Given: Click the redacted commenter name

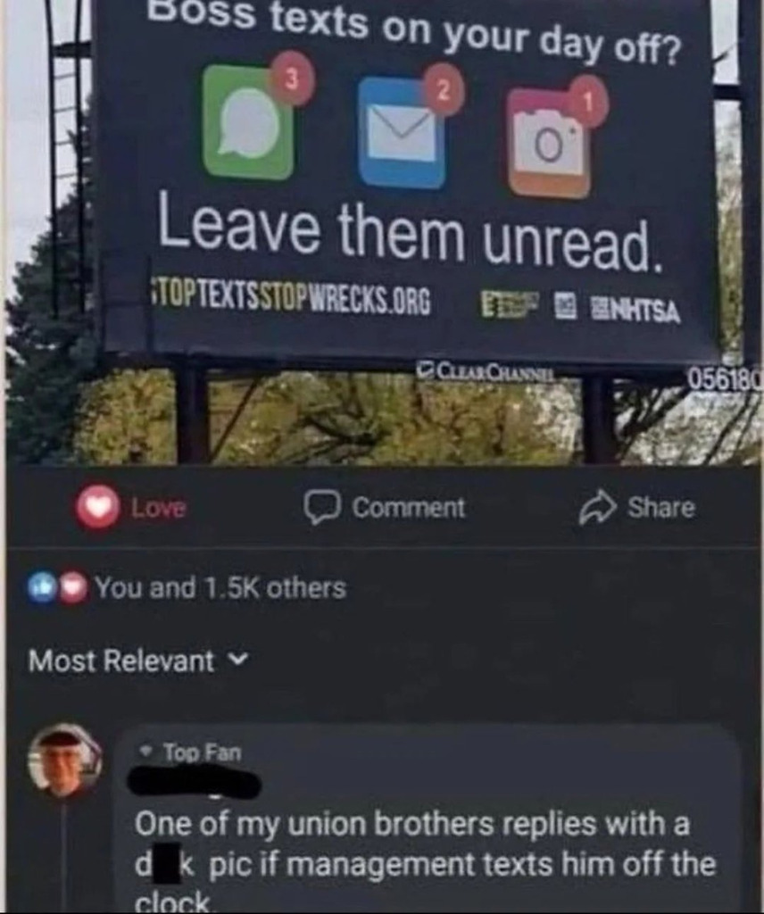Looking at the screenshot, I should [194, 782].
